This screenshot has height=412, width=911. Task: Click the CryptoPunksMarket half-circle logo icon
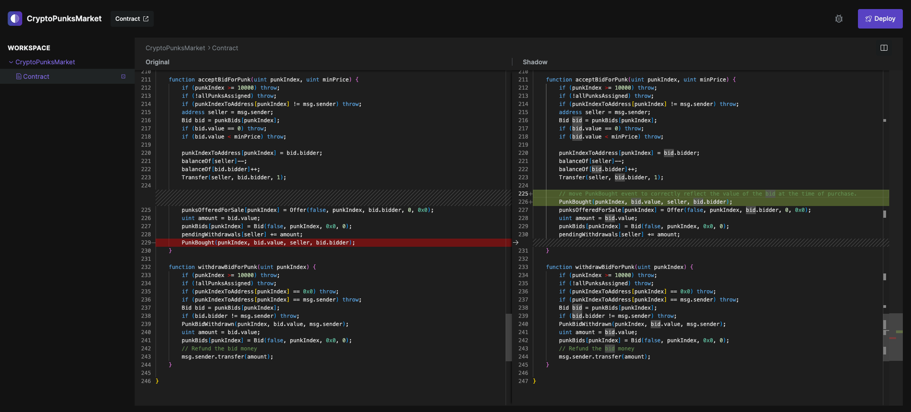(x=15, y=19)
